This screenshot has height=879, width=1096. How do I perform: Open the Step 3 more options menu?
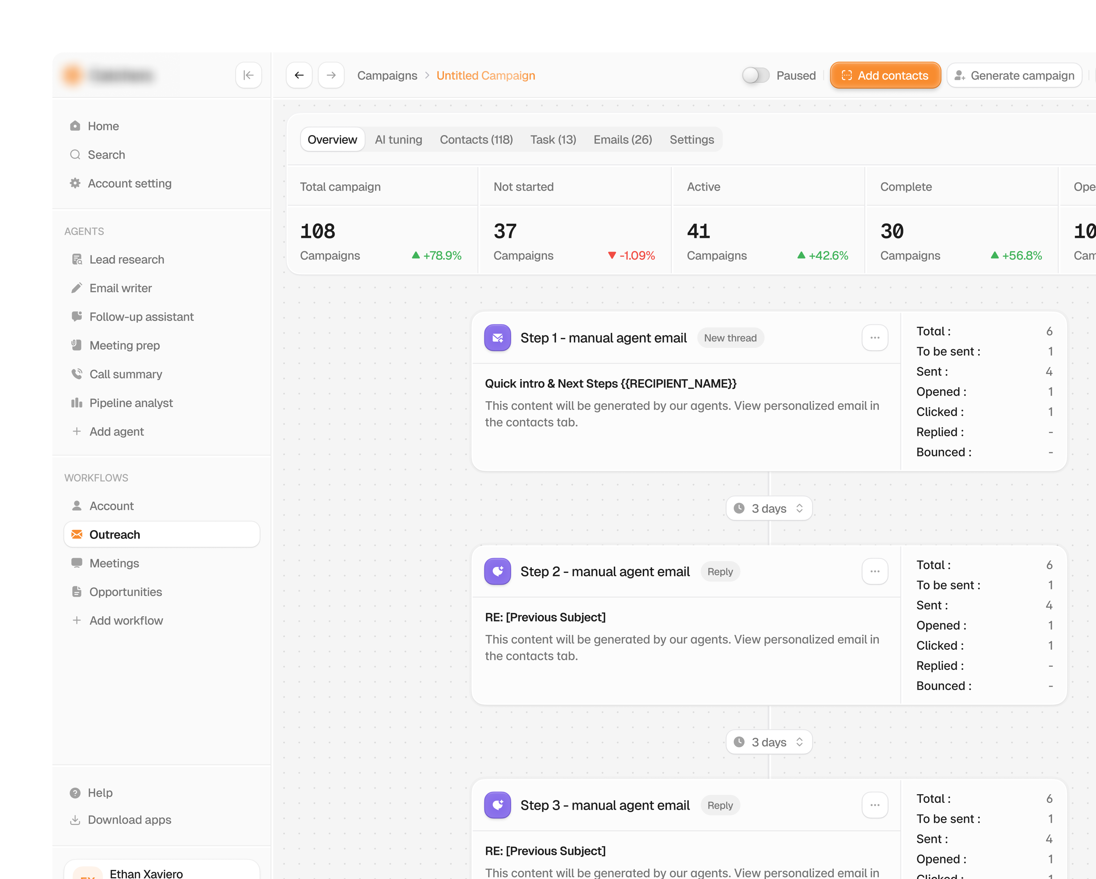pyautogui.click(x=874, y=805)
